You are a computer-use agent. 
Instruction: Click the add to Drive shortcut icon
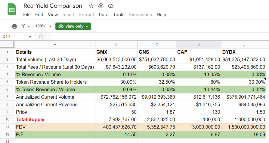tap(101, 6)
